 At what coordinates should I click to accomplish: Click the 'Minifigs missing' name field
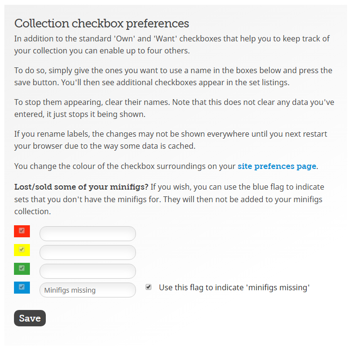point(87,290)
